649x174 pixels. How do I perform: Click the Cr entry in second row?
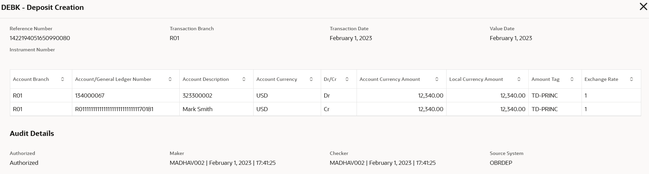pyautogui.click(x=327, y=109)
